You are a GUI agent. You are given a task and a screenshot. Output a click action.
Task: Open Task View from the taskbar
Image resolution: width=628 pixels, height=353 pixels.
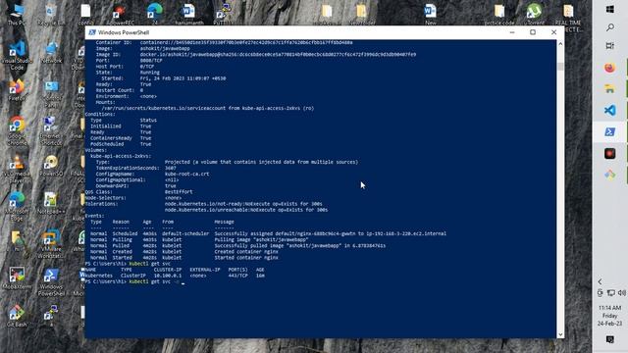coord(610,46)
